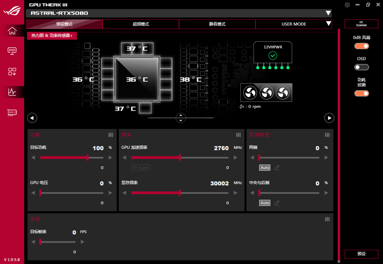Decrease target power with left arrow
The width and height of the screenshot is (383, 264).
pos(33,158)
